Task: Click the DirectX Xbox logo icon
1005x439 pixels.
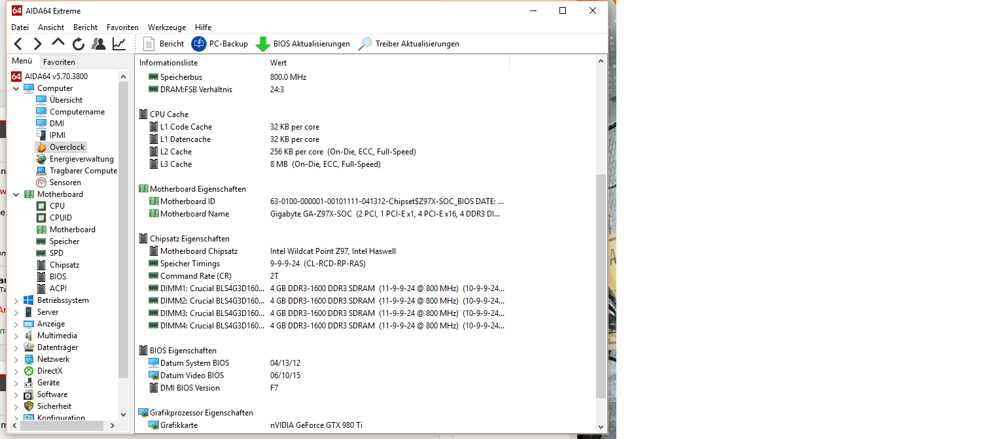Action: pyautogui.click(x=29, y=371)
